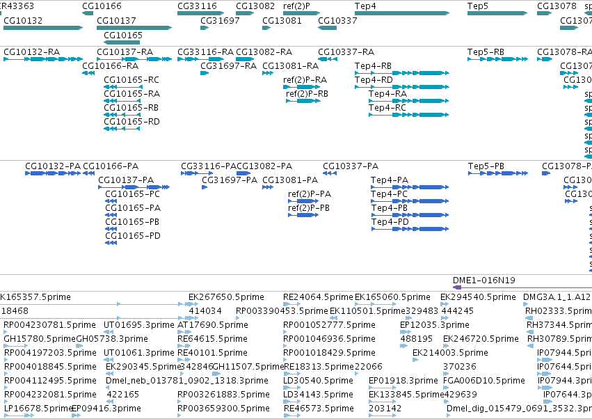Image resolution: width=592 pixels, height=419 pixels.
Task: Select the CG10132 gene bar
Action: pos(43,28)
